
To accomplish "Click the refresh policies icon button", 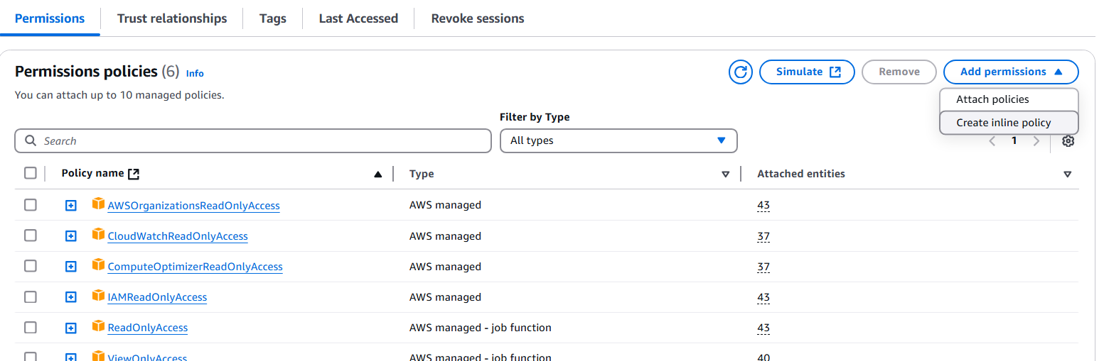I will pos(740,72).
